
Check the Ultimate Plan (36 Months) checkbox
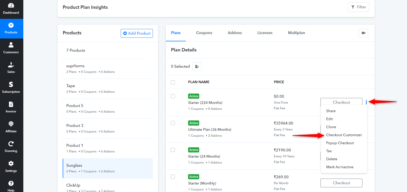(x=173, y=123)
